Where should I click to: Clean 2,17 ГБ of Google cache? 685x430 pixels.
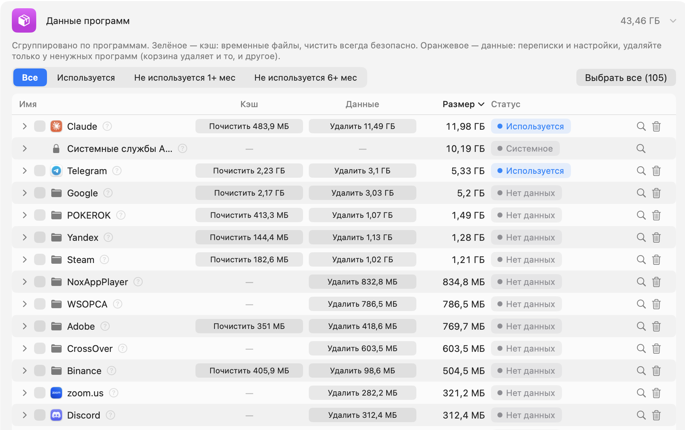click(x=249, y=193)
